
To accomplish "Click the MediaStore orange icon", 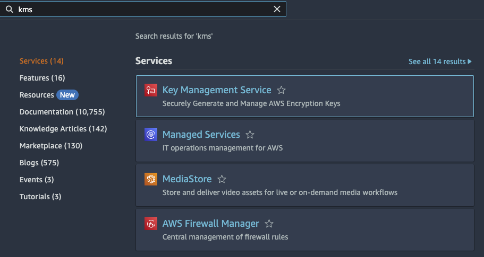I will [x=151, y=179].
